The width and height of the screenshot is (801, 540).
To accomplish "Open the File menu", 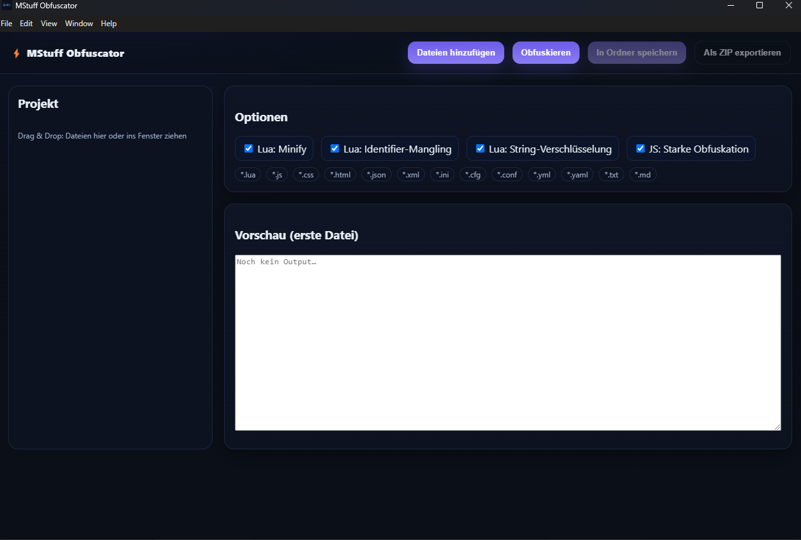I will (x=6, y=24).
